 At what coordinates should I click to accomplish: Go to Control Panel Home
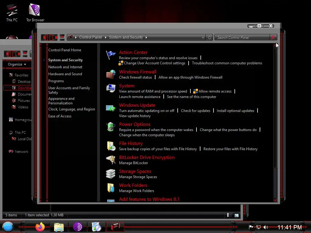click(x=65, y=50)
